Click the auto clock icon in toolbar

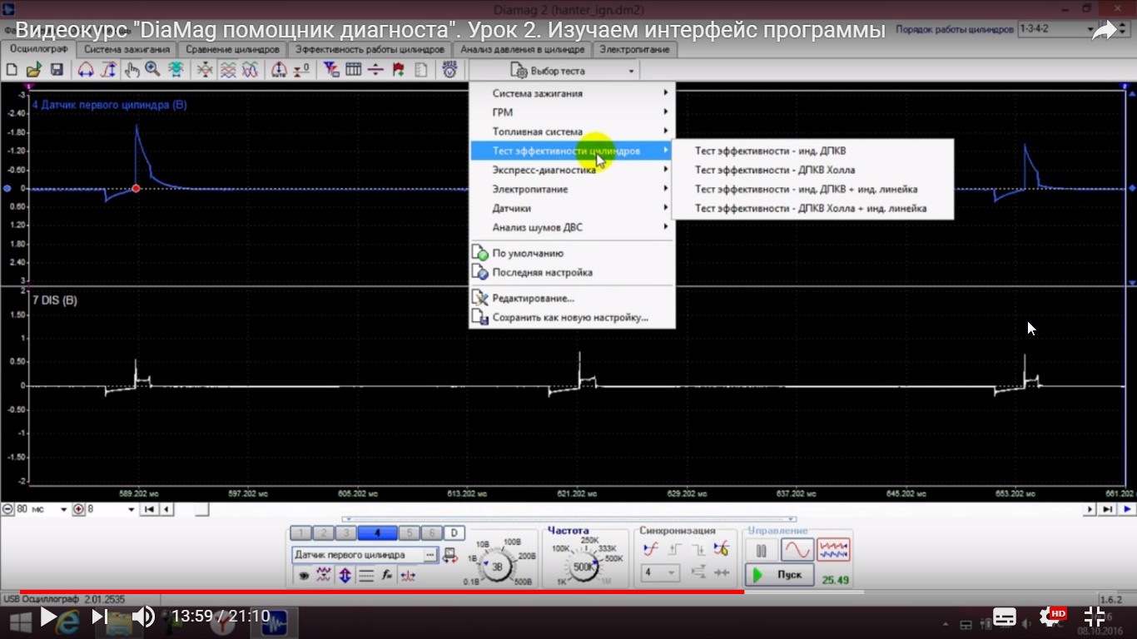449,71
